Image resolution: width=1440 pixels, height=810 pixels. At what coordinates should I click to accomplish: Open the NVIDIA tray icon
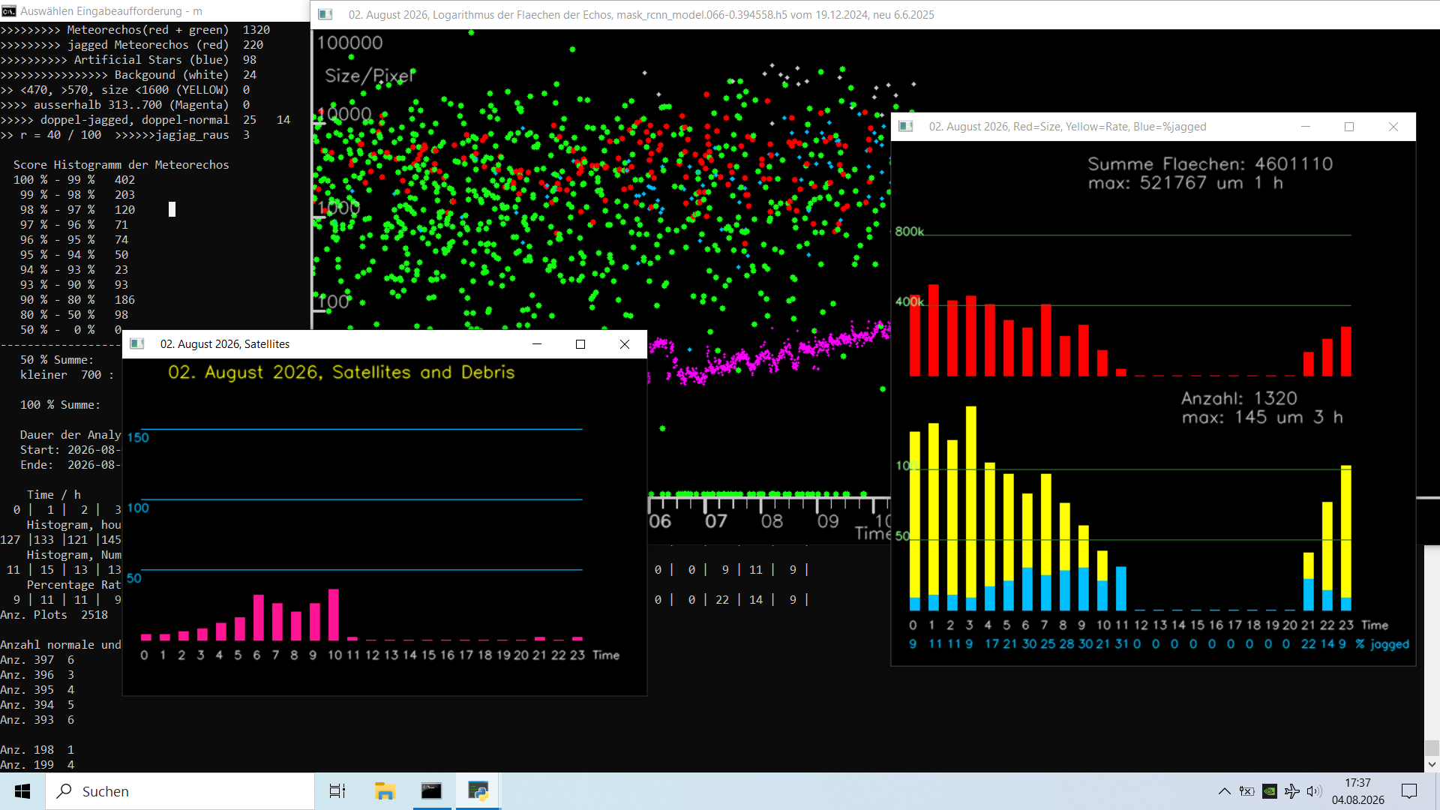(1269, 791)
